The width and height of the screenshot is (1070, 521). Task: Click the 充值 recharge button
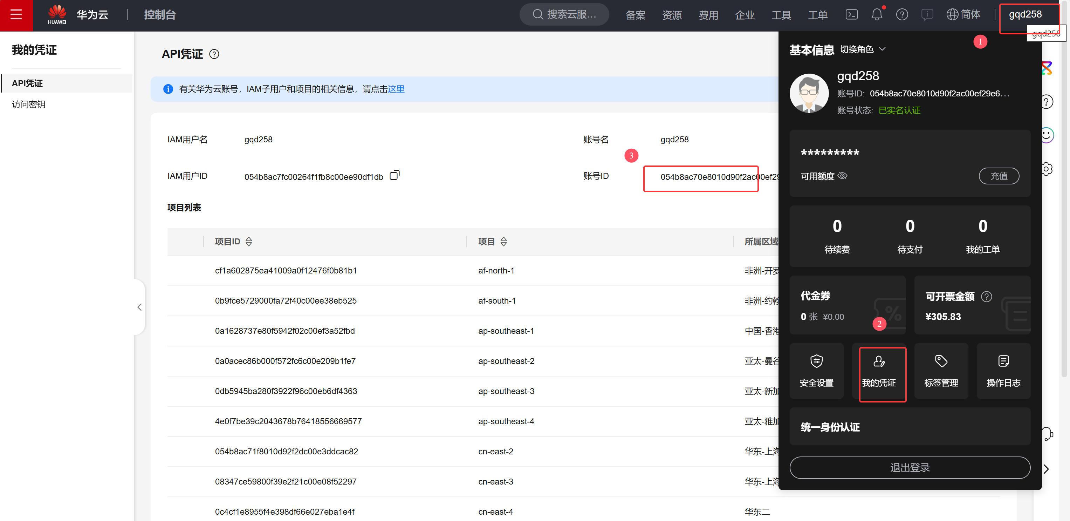click(x=999, y=176)
